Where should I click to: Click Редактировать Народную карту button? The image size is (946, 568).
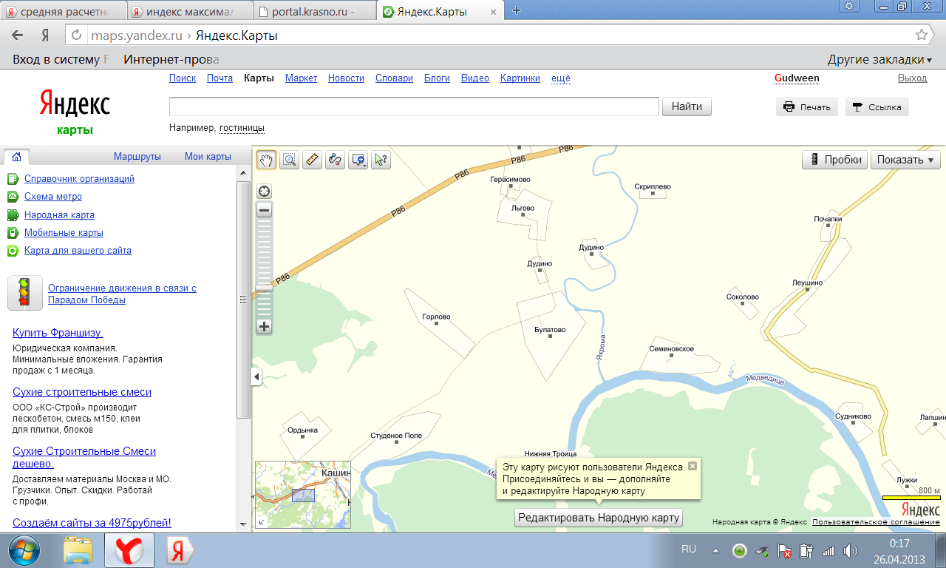click(x=599, y=518)
